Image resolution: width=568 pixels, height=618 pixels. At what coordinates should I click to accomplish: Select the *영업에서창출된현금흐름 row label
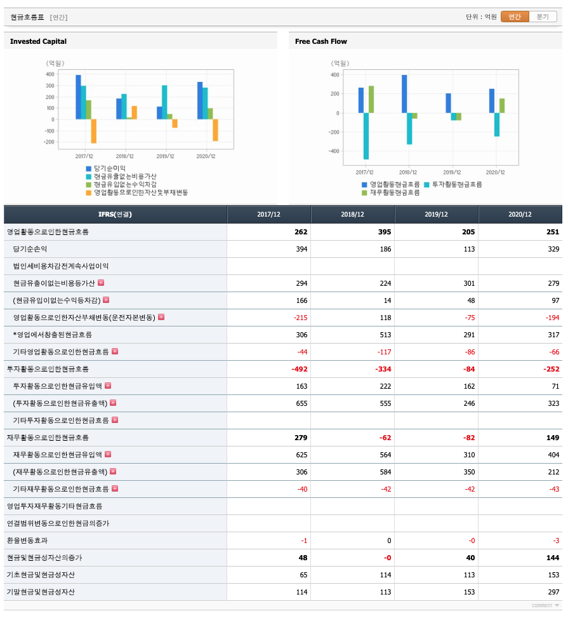pyautogui.click(x=53, y=335)
